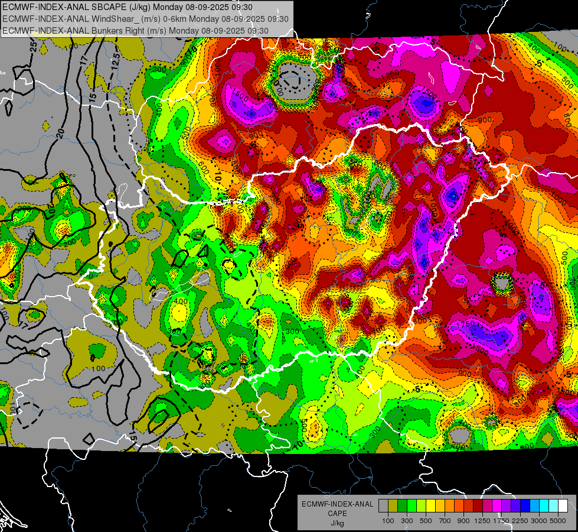Click the 3000 tick label under the legend
Screen dimensions: 578x532
pos(539,521)
